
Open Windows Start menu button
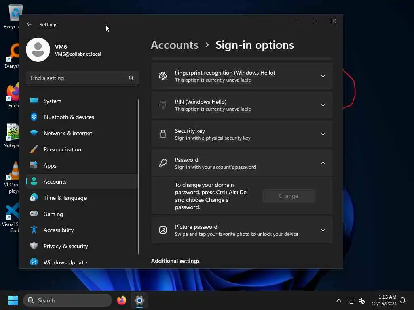point(13,300)
